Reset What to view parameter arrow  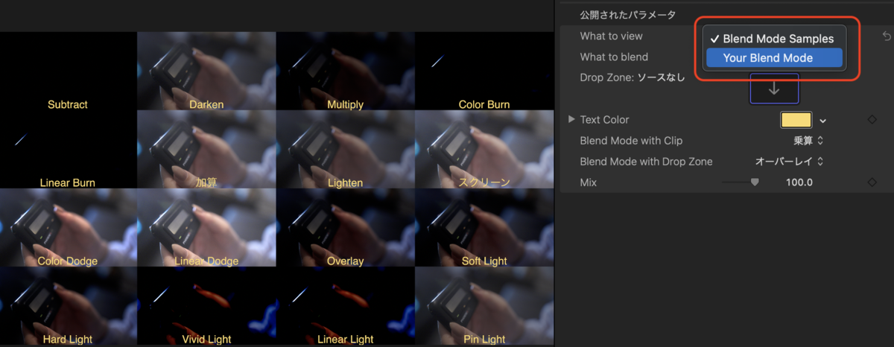tap(887, 36)
